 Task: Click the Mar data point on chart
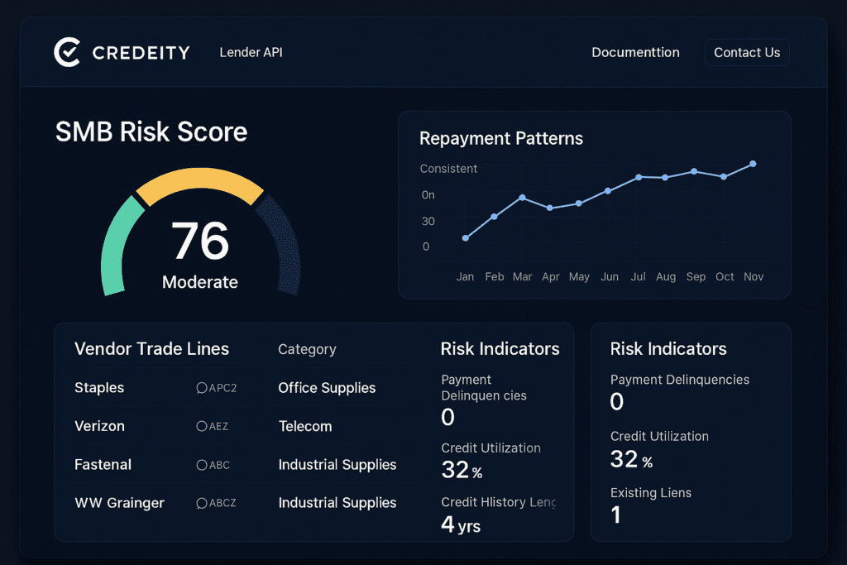(x=522, y=198)
